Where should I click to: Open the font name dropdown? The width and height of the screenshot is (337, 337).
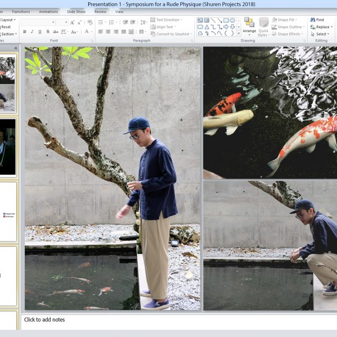click(x=52, y=22)
